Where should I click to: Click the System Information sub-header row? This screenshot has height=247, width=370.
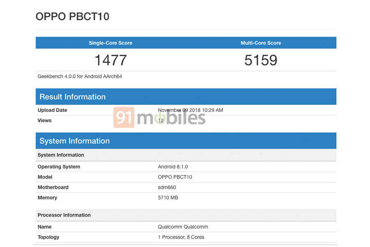pyautogui.click(x=60, y=155)
